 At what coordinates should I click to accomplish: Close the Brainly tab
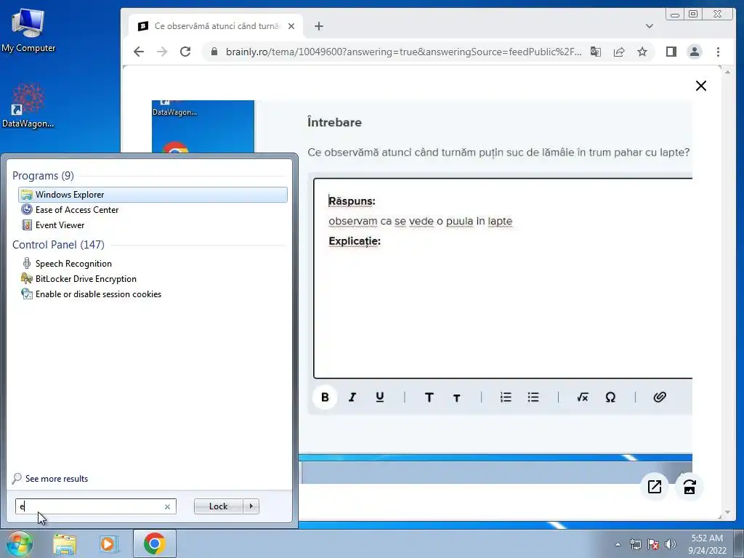[x=291, y=26]
